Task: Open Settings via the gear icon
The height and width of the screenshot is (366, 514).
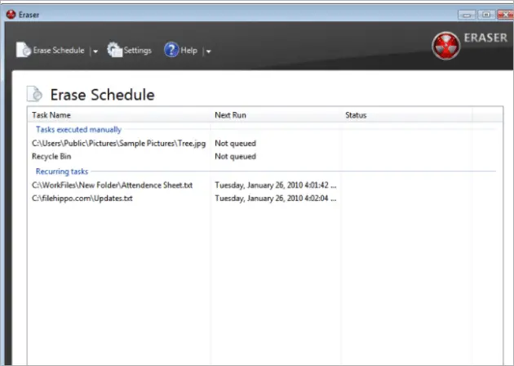Action: [114, 51]
